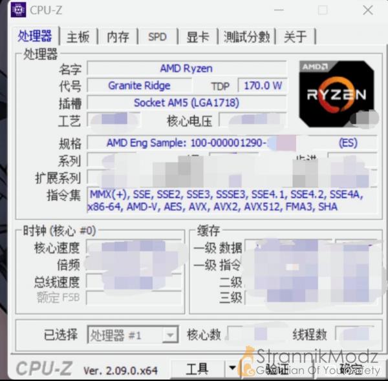Switch to the 主板 tab

[x=78, y=37]
